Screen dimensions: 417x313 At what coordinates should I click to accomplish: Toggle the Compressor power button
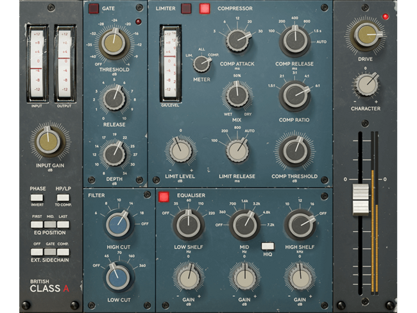[x=205, y=8]
